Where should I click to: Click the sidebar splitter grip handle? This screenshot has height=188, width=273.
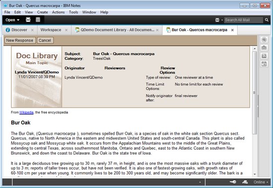coord(258,106)
